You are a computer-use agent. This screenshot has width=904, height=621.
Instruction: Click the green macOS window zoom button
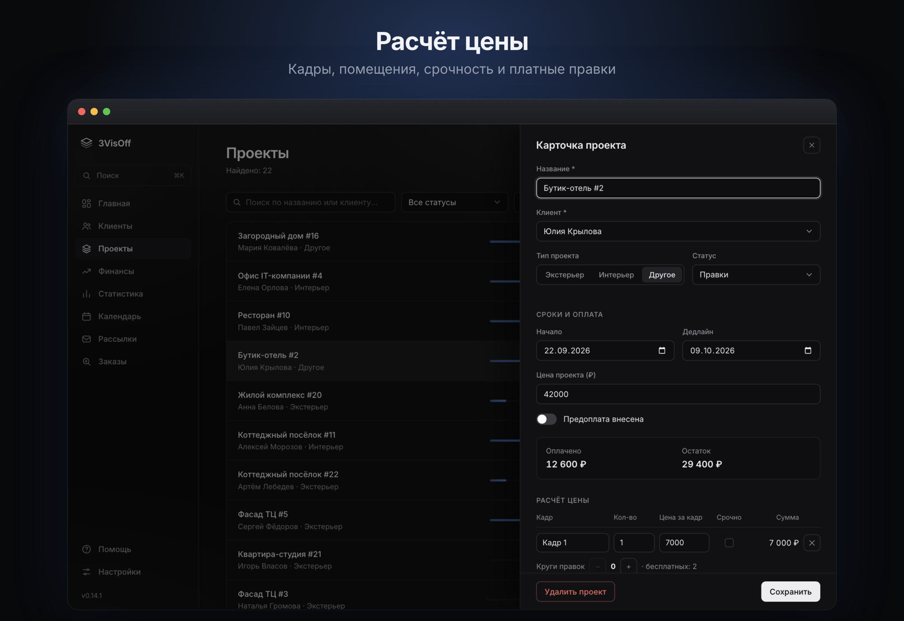pos(107,112)
